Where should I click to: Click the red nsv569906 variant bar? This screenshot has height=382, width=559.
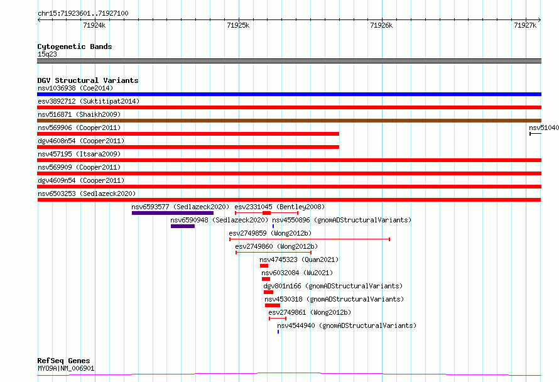(x=188, y=134)
